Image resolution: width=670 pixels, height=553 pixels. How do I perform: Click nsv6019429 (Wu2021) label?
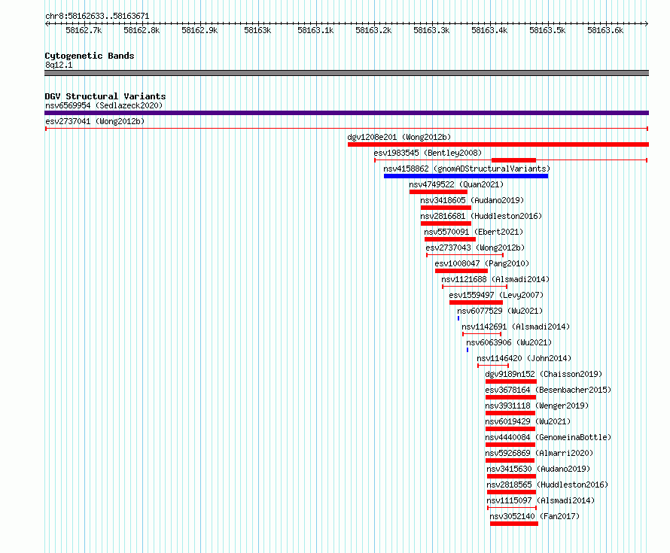point(528,421)
